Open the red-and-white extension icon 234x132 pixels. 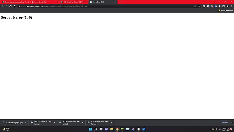(x=204, y=6)
